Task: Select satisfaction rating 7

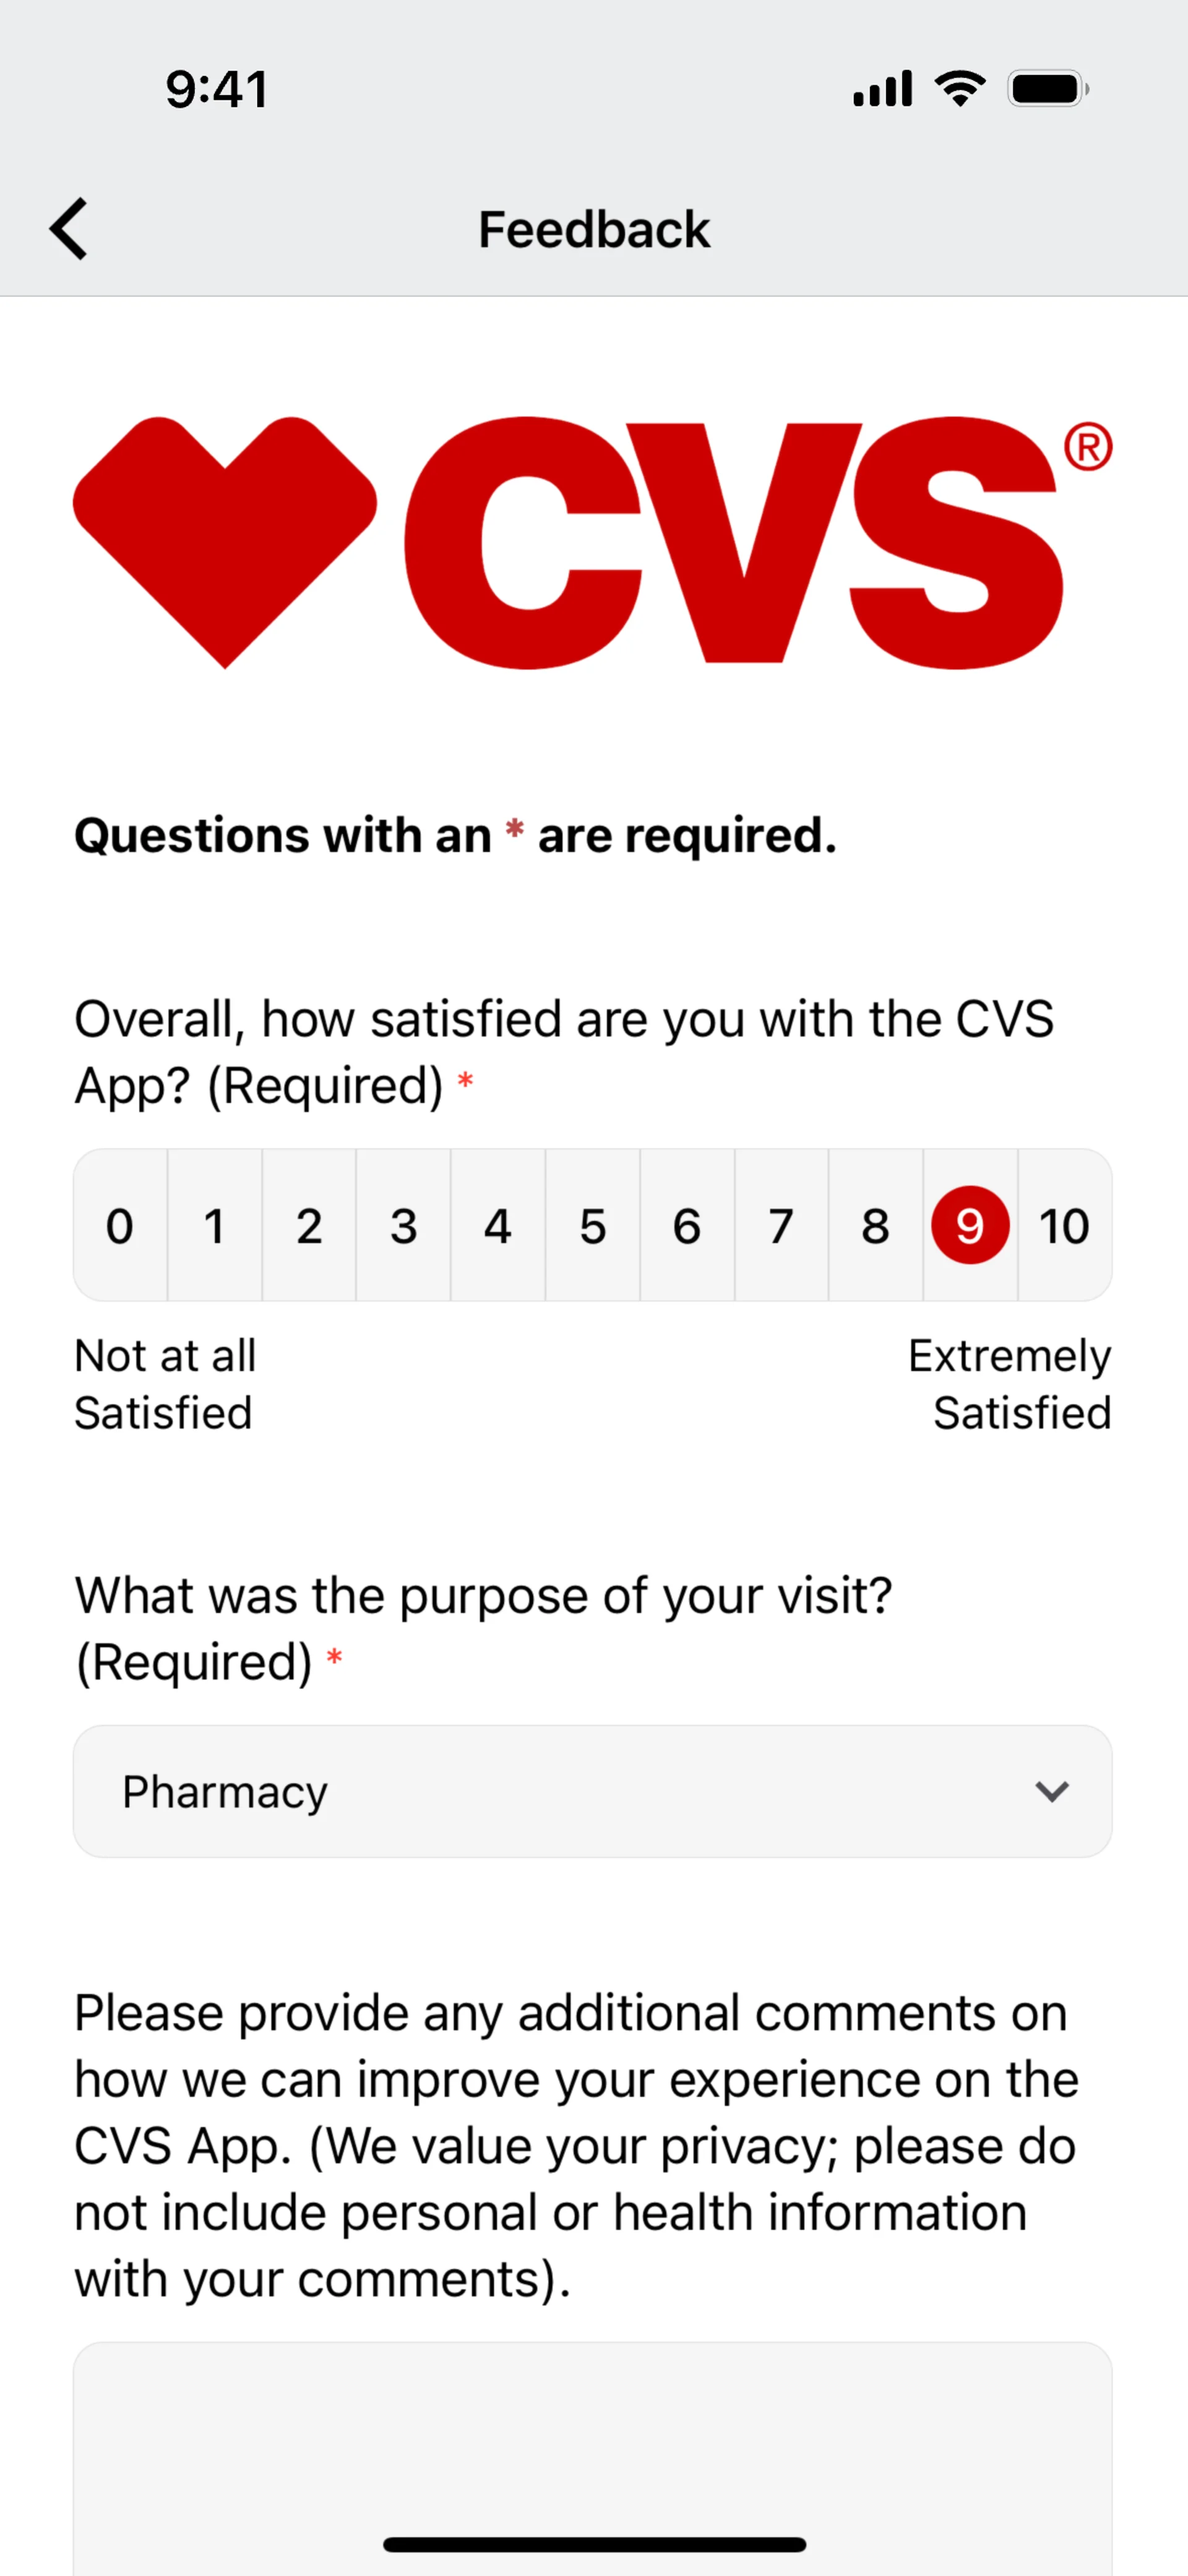Action: 781,1225
